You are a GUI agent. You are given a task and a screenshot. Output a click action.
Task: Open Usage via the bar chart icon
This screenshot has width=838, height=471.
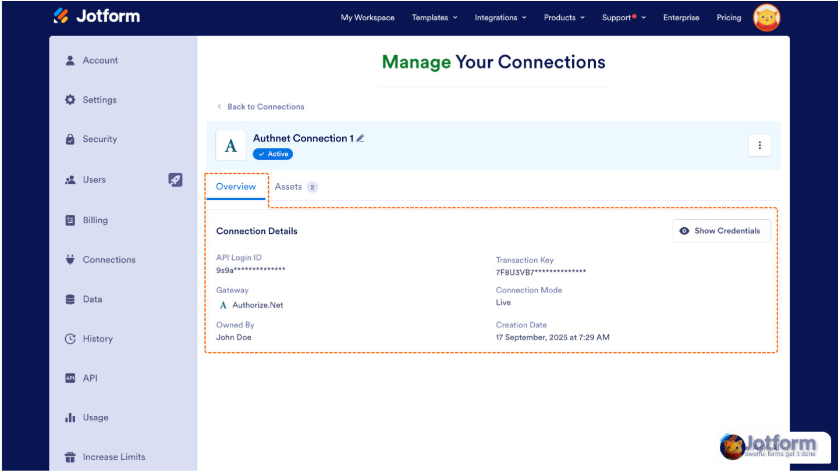[x=70, y=417]
